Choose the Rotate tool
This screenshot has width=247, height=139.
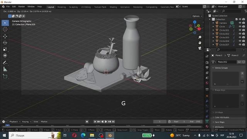click(x=5, y=43)
